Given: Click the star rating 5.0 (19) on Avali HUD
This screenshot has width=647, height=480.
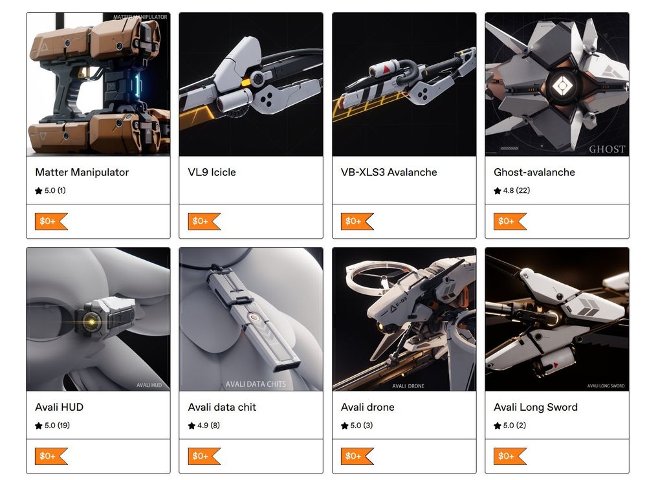Looking at the screenshot, I should pyautogui.click(x=52, y=425).
